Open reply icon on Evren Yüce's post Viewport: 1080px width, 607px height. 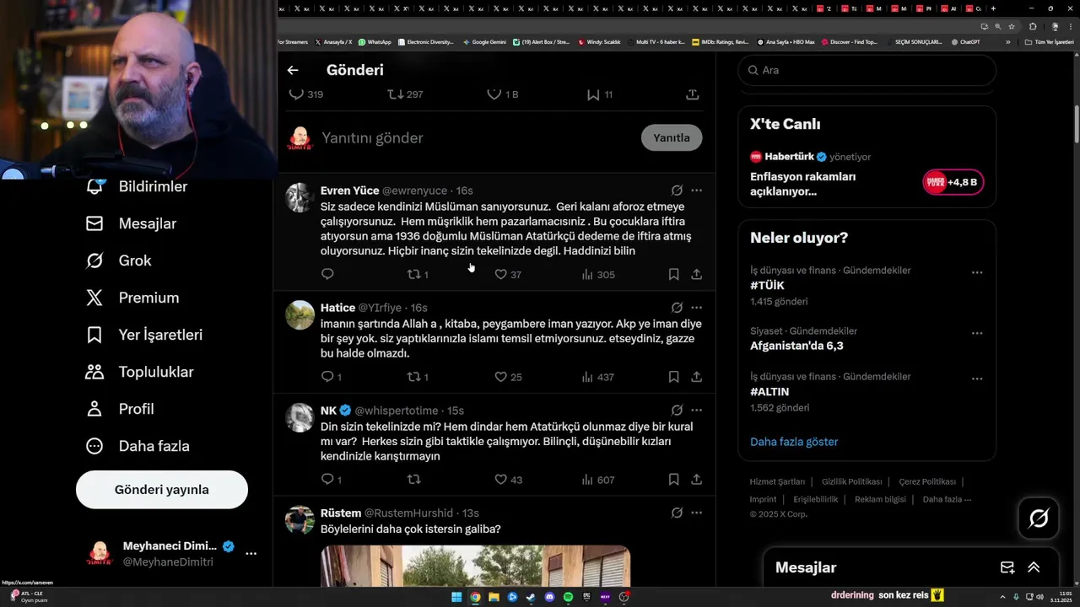tap(327, 274)
